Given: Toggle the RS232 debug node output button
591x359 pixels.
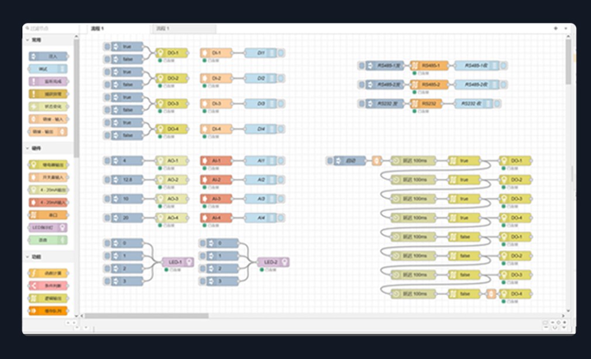Looking at the screenshot, I should [x=497, y=104].
